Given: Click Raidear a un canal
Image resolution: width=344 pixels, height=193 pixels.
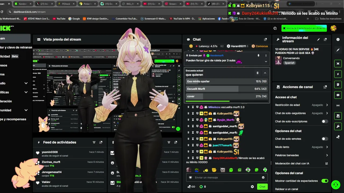Looking at the screenshot, I should point(286,189).
